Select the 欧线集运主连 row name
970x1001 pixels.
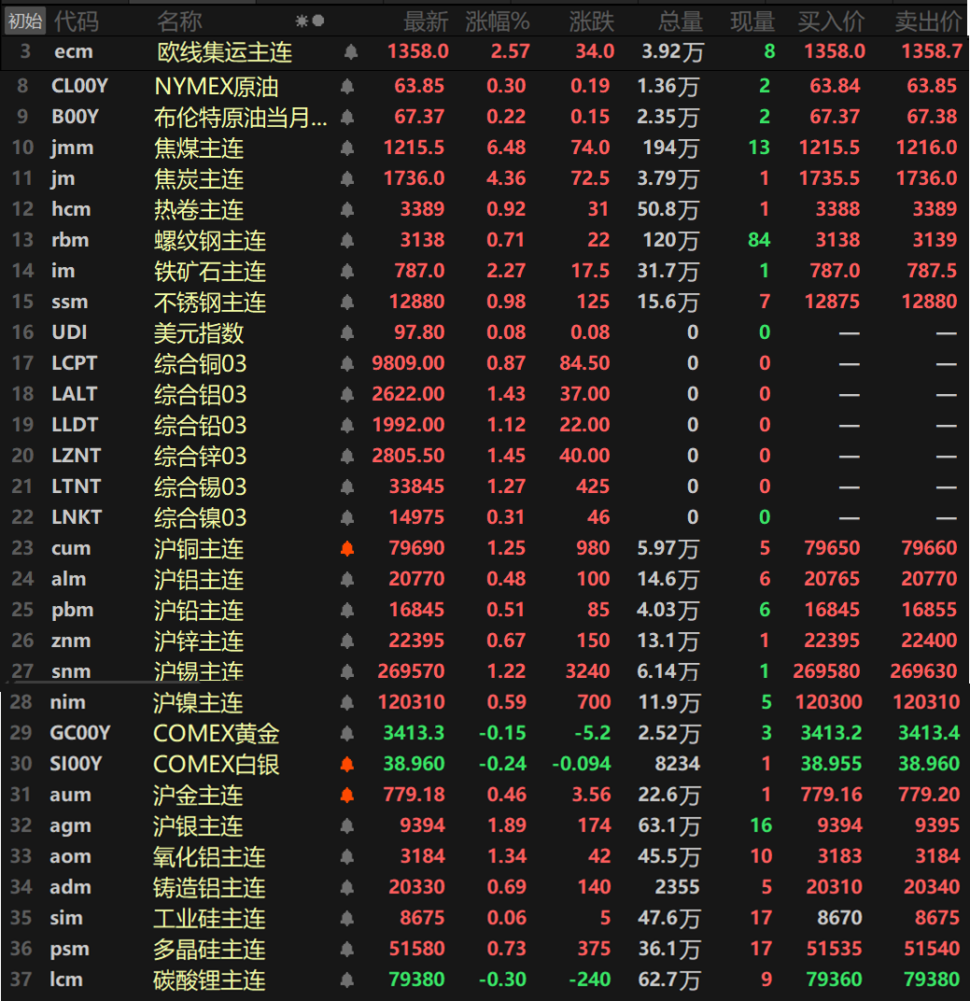(225, 51)
